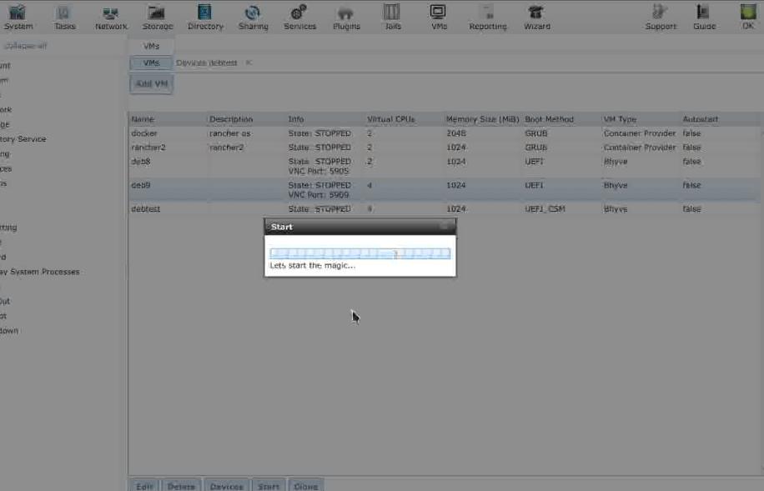The image size is (764, 491).
Task: Open the Jails toolbar icon
Action: pyautogui.click(x=393, y=17)
